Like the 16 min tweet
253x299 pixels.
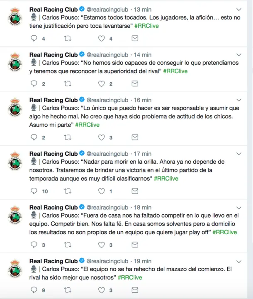click(x=101, y=137)
